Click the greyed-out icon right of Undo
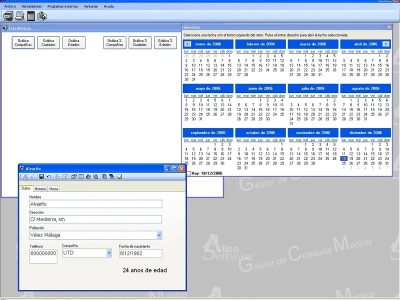Screen dimensions: 400x300 pos(57,176)
